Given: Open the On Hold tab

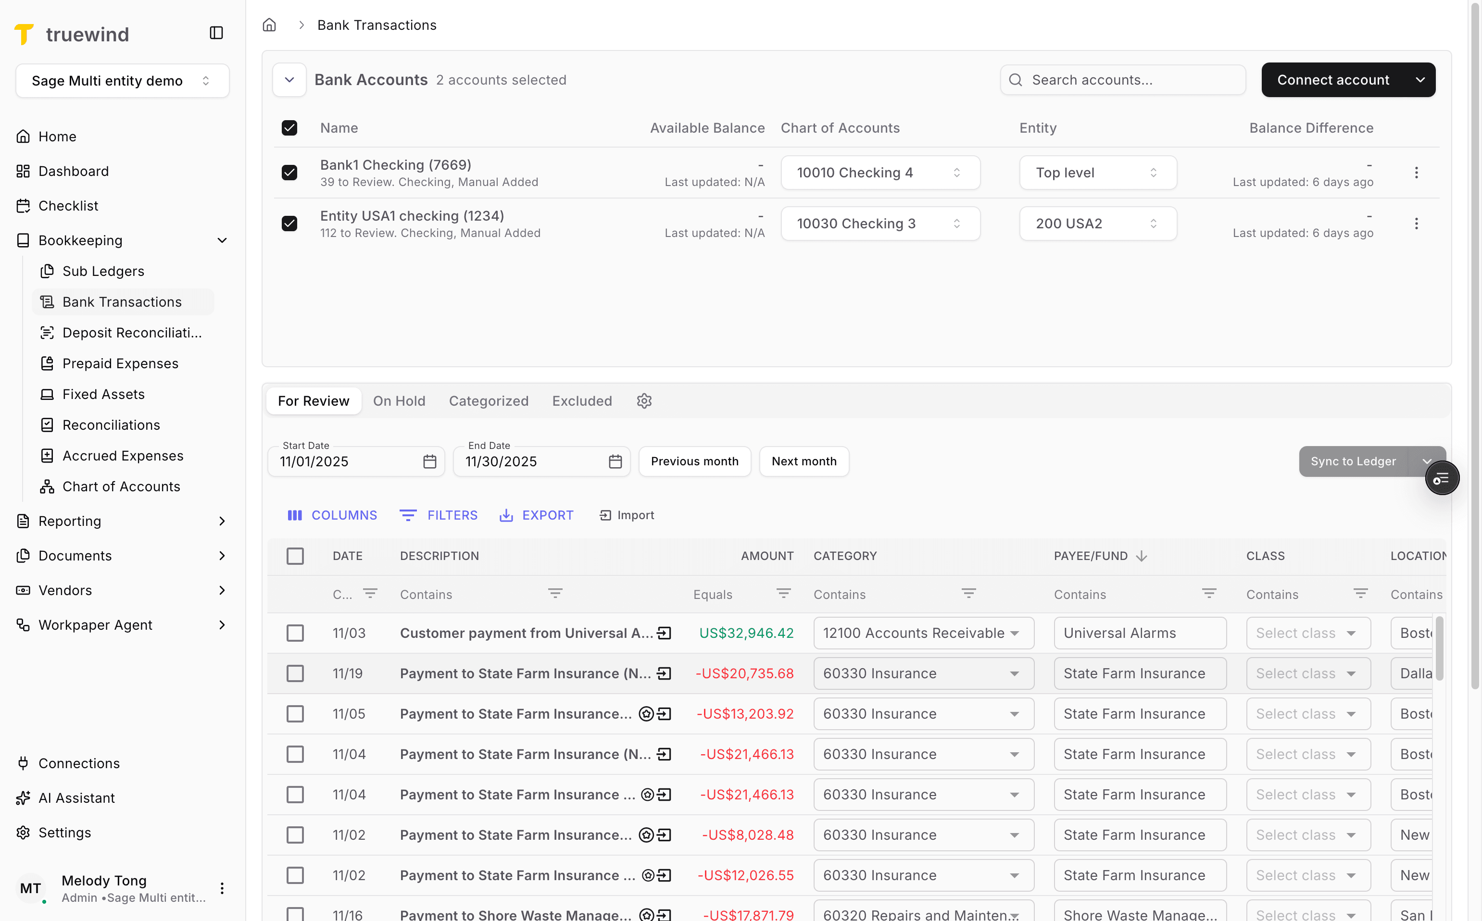Looking at the screenshot, I should [x=399, y=401].
